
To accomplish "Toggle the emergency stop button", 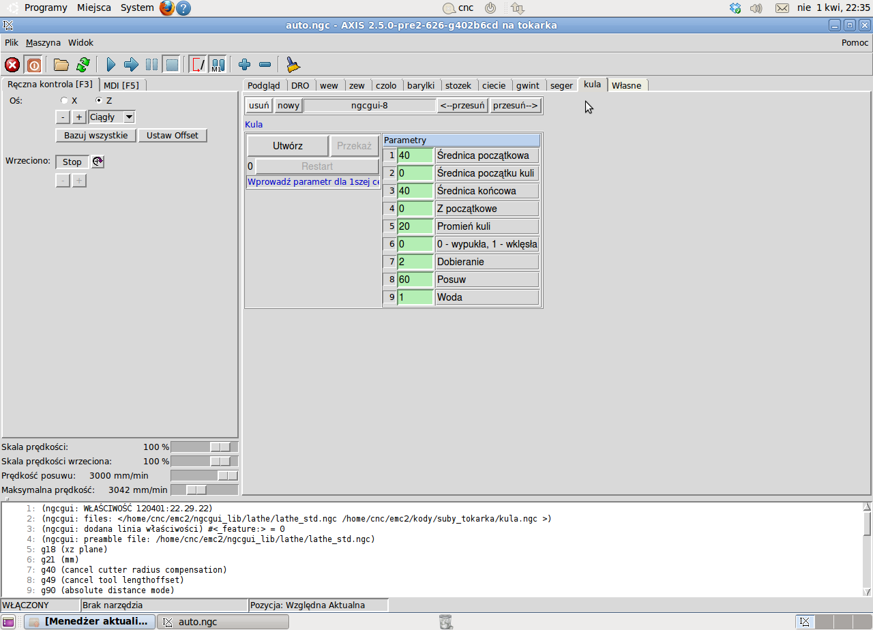I will pos(12,65).
